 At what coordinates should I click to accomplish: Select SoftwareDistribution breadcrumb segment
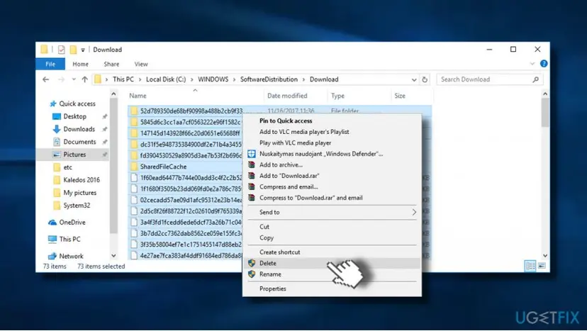(269, 79)
